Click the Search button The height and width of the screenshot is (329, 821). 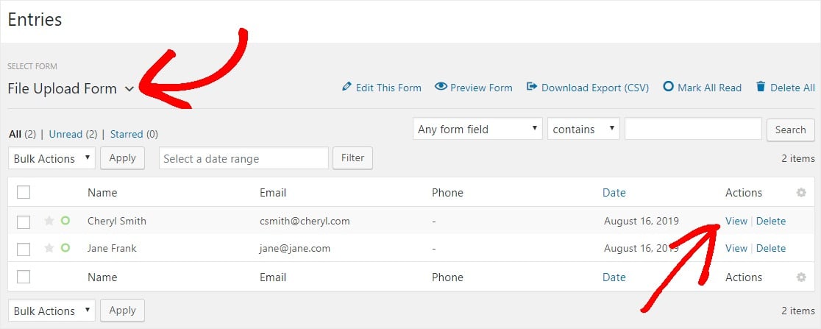click(791, 130)
